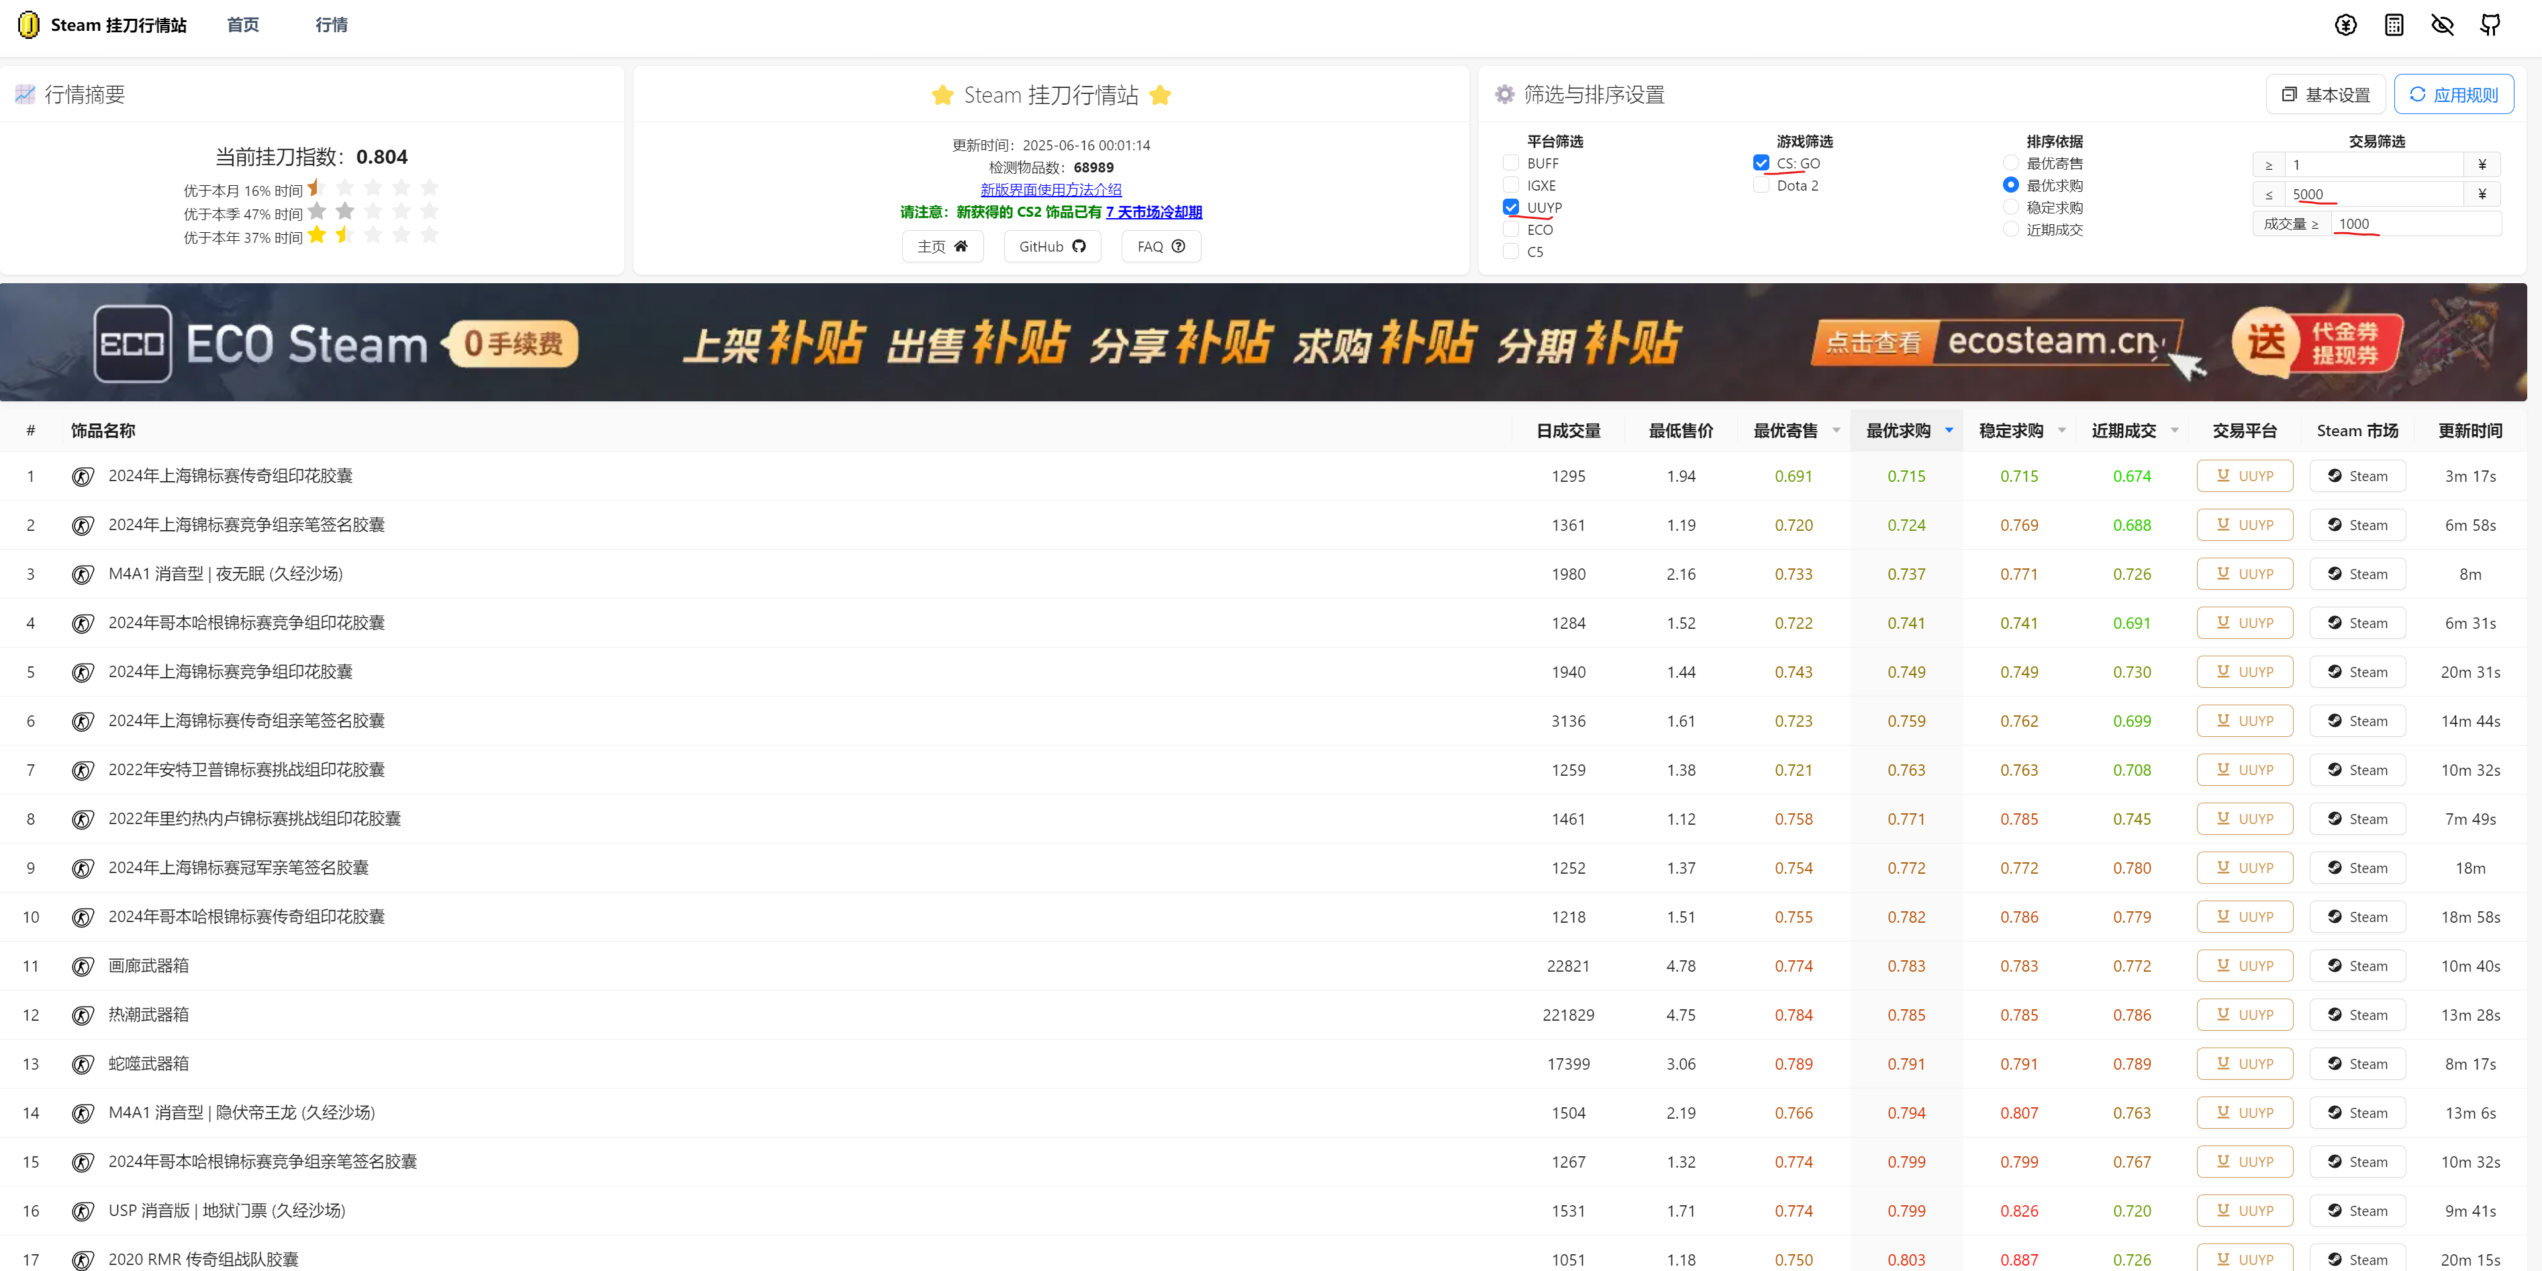Image resolution: width=2542 pixels, height=1271 pixels.
Task: Enable the BUFF platform checkbox
Action: click(x=1511, y=163)
